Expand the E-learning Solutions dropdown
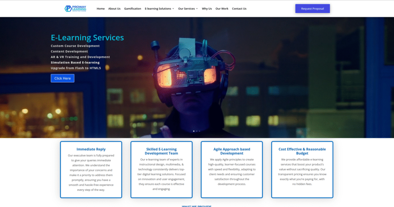 click(159, 8)
